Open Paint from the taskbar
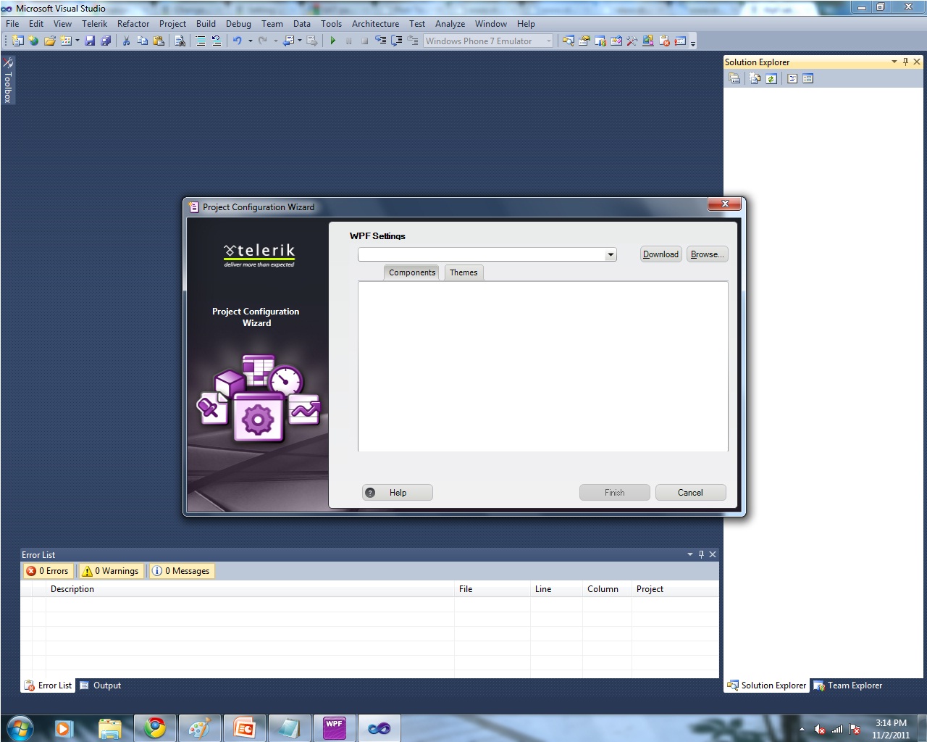 198,728
